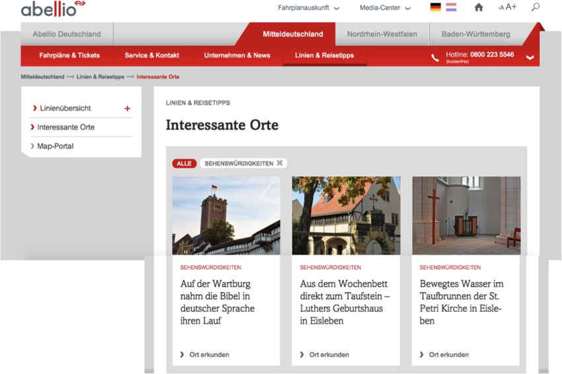562x374 pixels.
Task: Decrease font size with small -A
Action: pyautogui.click(x=501, y=8)
